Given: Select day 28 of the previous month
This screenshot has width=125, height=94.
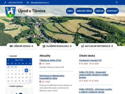Looking at the screenshot, I should 8,67.
